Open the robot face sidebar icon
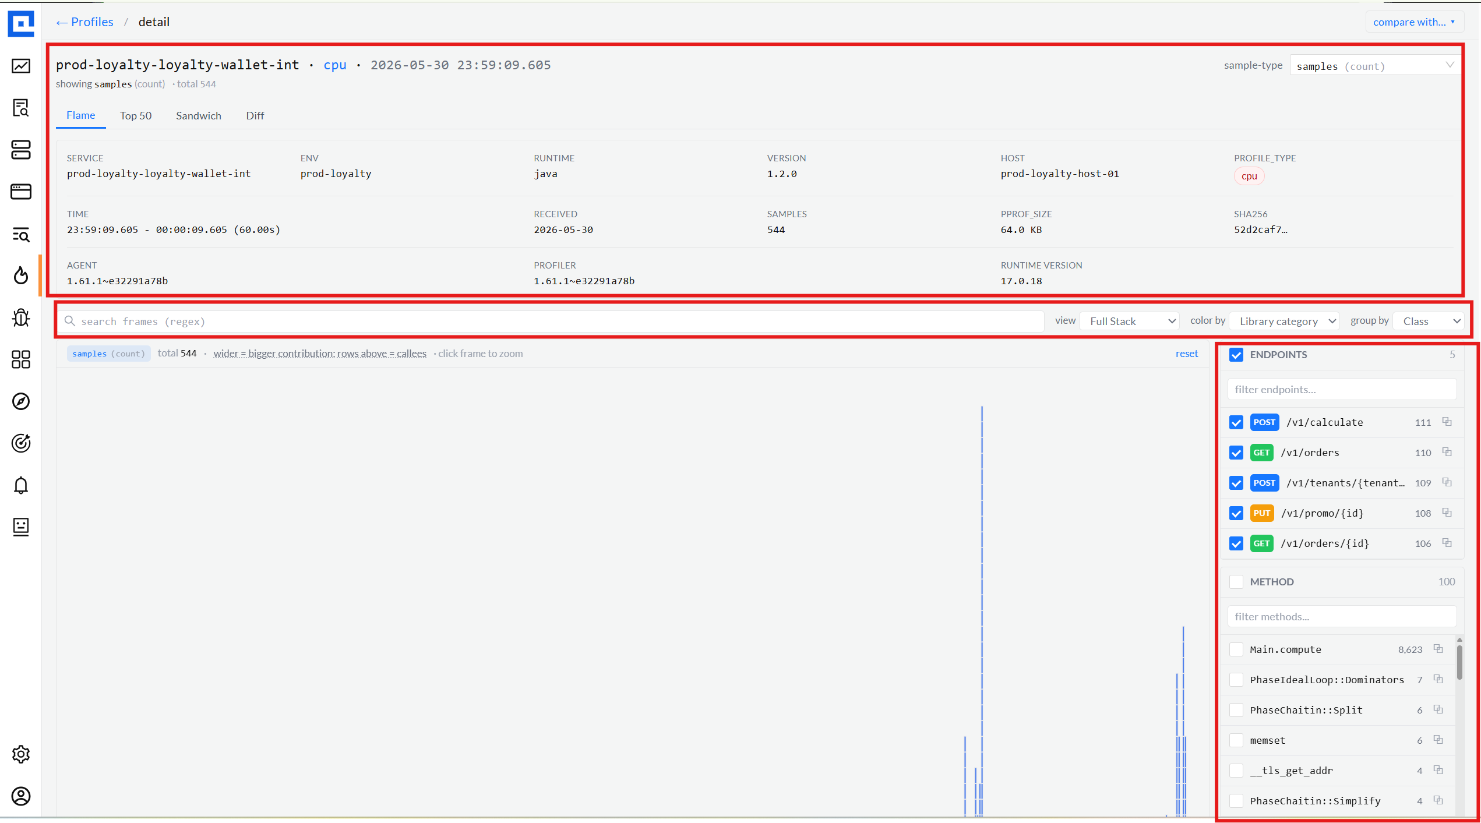Screen dimensions: 1481x823 (21, 527)
